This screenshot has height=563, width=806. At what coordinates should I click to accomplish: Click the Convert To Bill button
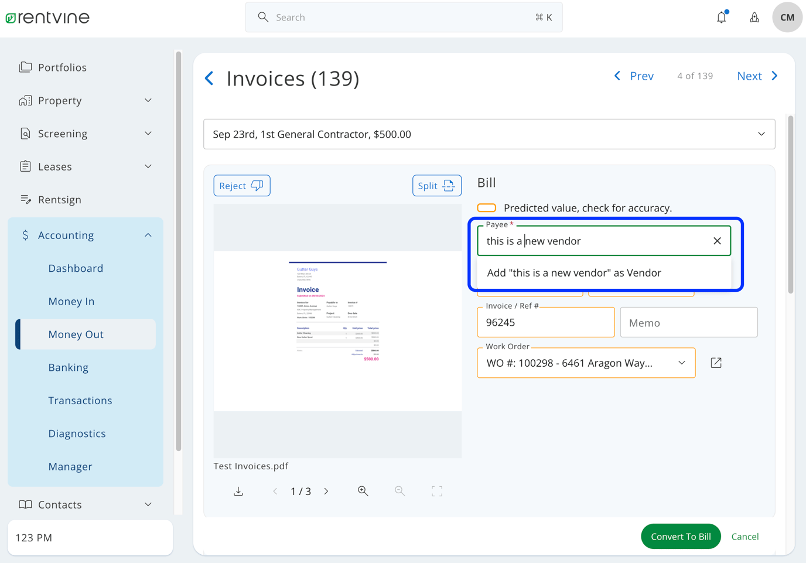(x=681, y=537)
